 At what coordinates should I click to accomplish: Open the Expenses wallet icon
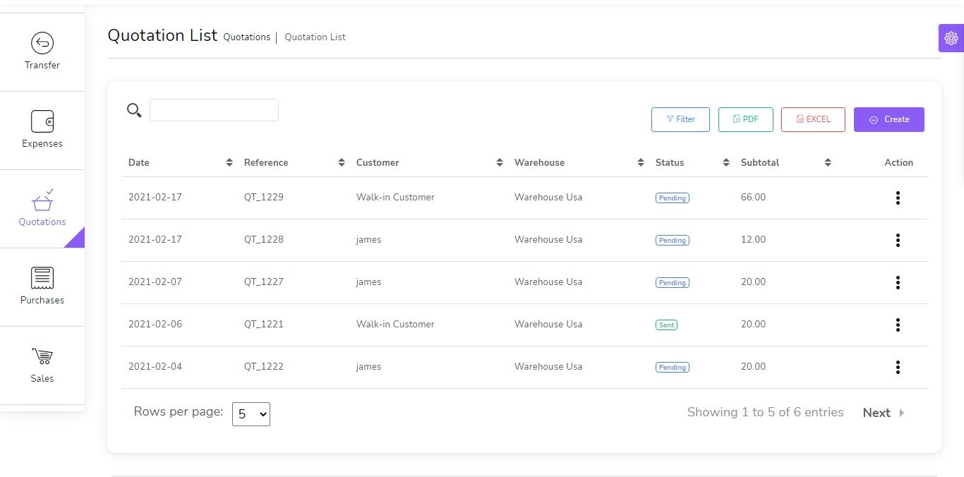click(x=42, y=121)
